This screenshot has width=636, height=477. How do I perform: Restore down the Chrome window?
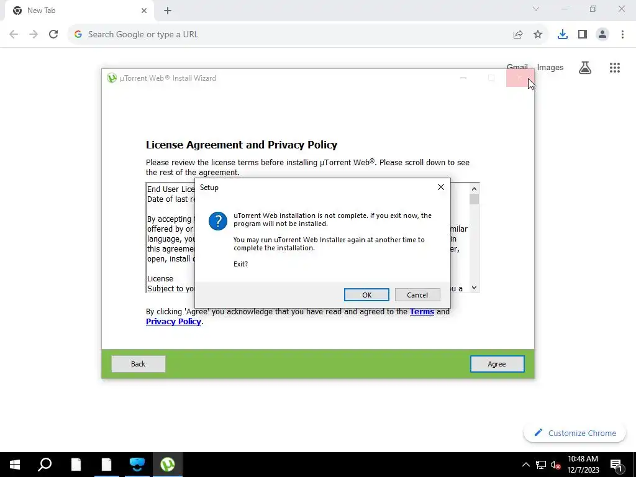pyautogui.click(x=593, y=9)
